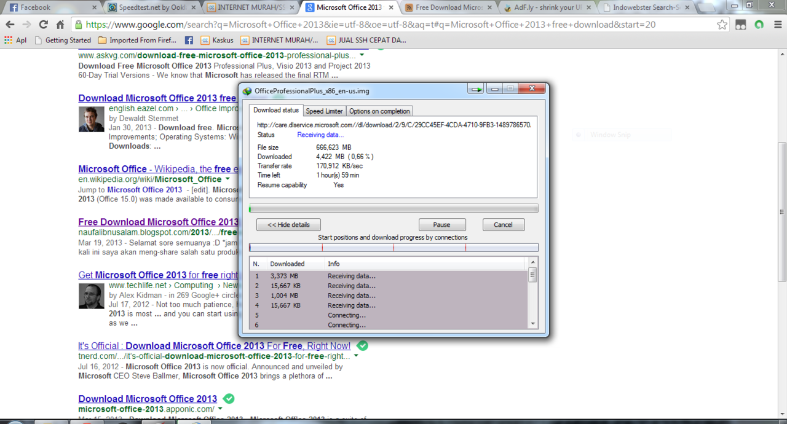This screenshot has height=424, width=787.
Task: Open the Imported From Firefox bookmarks folder
Action: (x=138, y=40)
